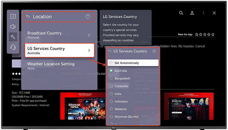
Task: Select the General settings wrench icon
Action: pyautogui.click(x=13, y=37)
